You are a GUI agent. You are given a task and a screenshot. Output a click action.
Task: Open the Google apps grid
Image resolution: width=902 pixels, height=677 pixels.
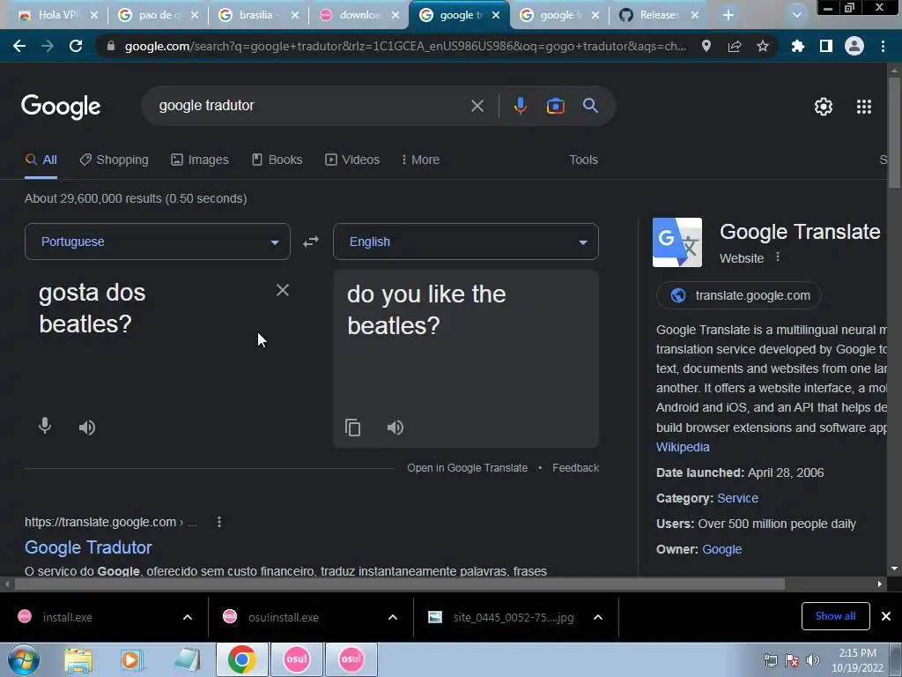tap(863, 107)
